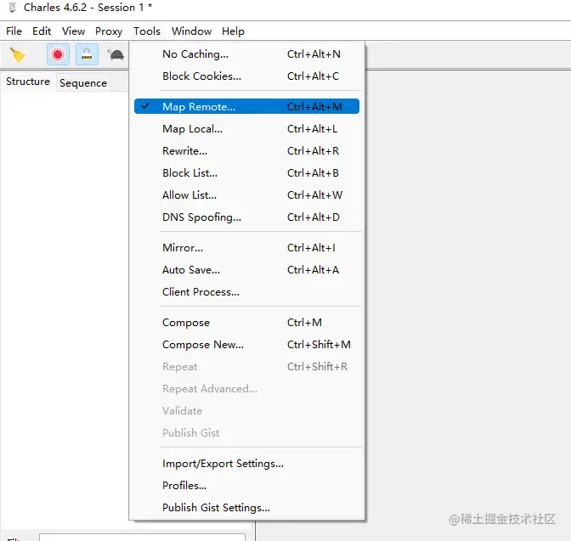Close the Tools menu
This screenshot has height=541, width=571.
click(x=147, y=31)
